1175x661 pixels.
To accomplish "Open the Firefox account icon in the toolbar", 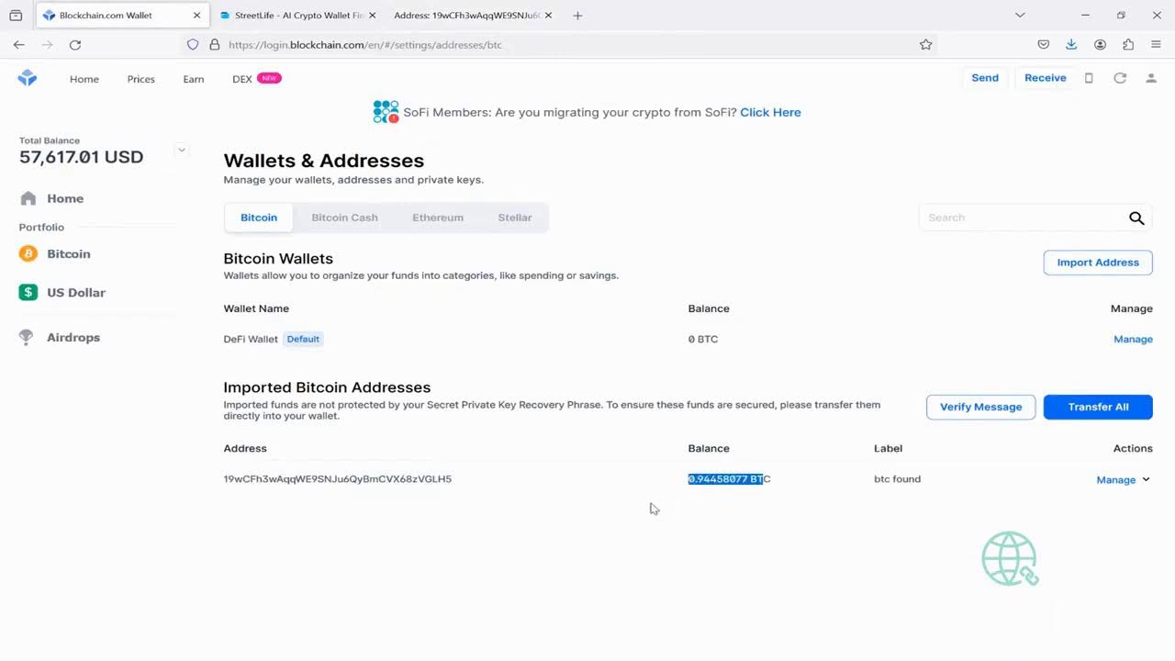I will [x=1100, y=44].
